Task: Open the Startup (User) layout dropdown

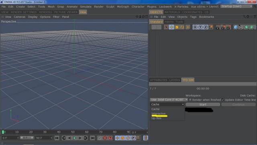Action: click(x=237, y=6)
